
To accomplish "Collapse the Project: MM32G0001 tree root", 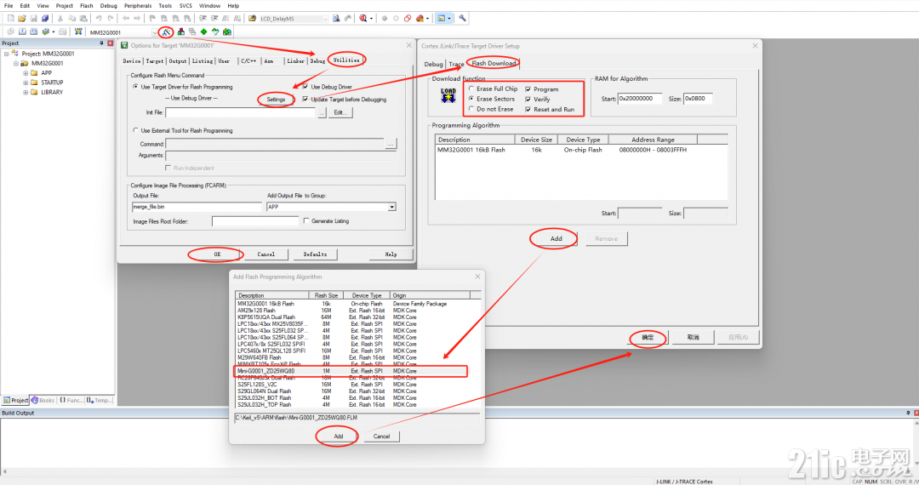I will tap(7, 54).
